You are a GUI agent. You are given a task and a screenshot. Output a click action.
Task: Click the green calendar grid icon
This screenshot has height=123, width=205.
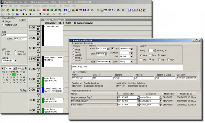point(48,10)
